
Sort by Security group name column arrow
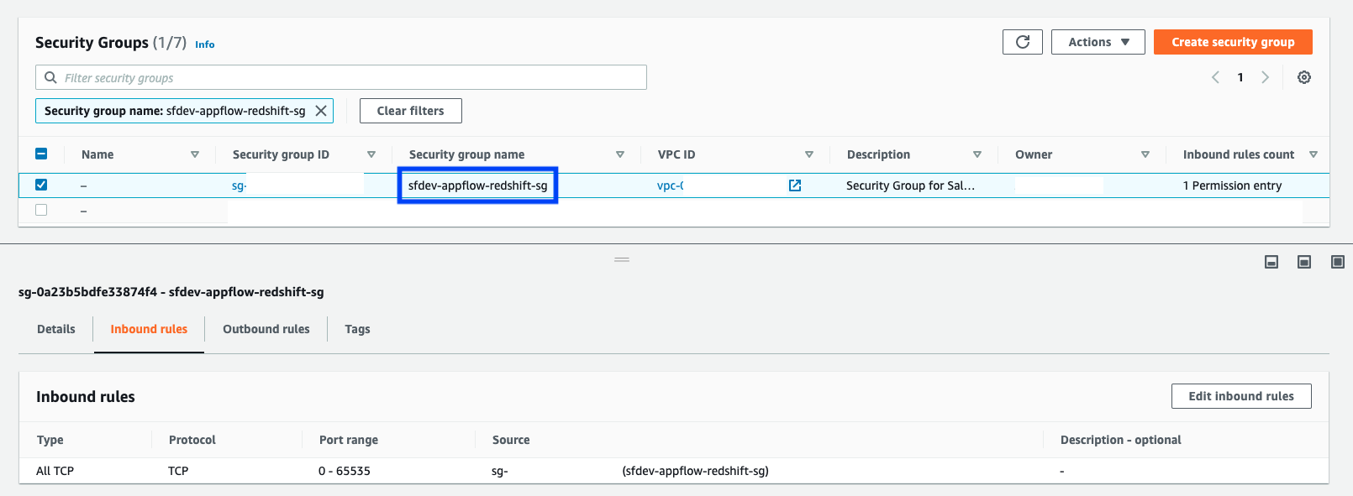620,154
